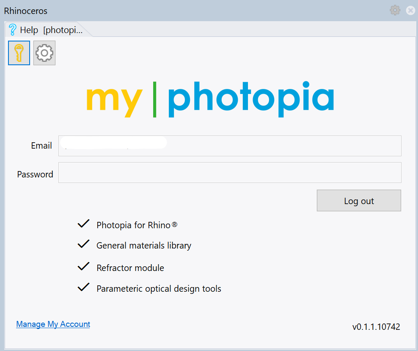Click the Email label
418x351 pixels.
pos(41,146)
